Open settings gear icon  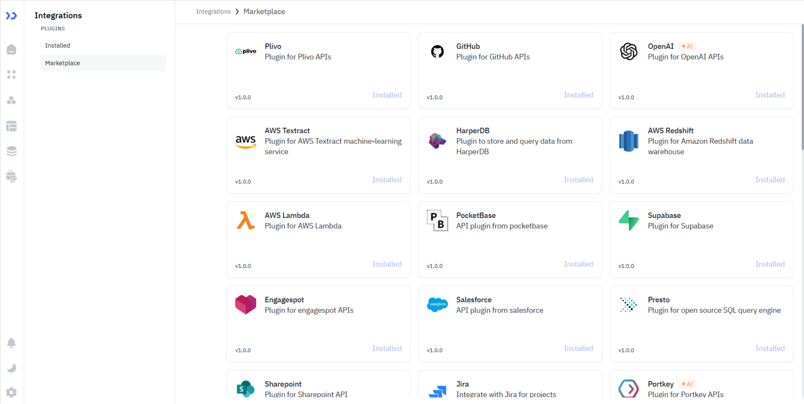pos(11,393)
